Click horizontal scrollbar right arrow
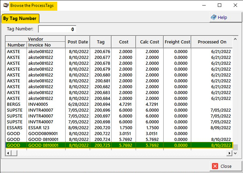 [x=230, y=153]
